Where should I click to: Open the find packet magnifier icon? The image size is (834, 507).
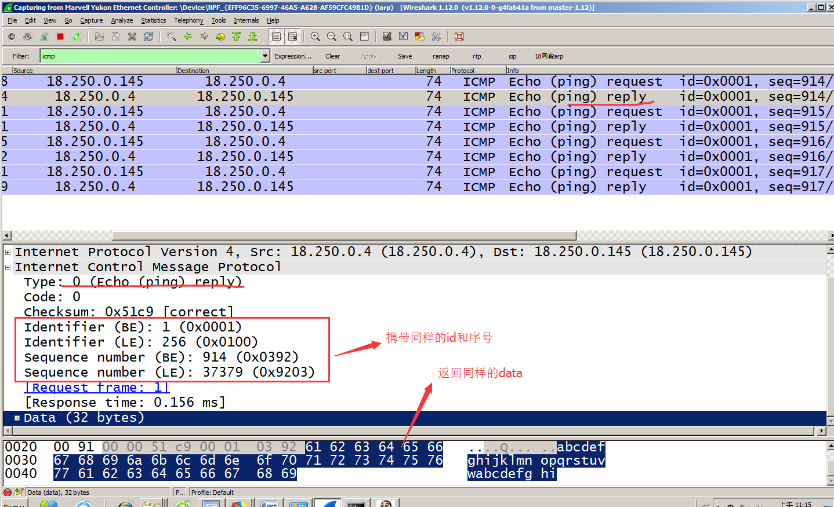point(172,37)
